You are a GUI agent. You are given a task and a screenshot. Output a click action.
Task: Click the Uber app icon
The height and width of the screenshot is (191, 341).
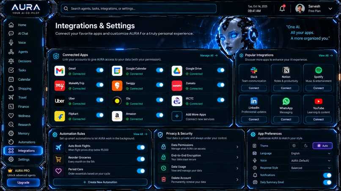click(x=60, y=101)
